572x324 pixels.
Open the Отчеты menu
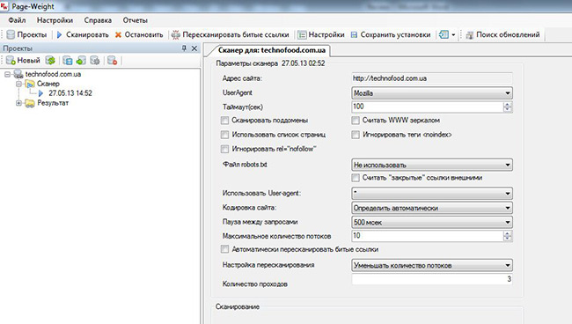[135, 20]
